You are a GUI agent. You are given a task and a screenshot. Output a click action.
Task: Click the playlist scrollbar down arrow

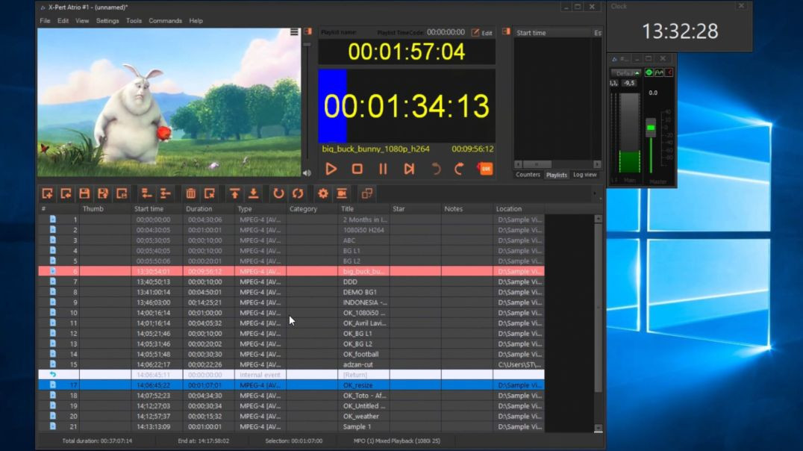tap(598, 428)
